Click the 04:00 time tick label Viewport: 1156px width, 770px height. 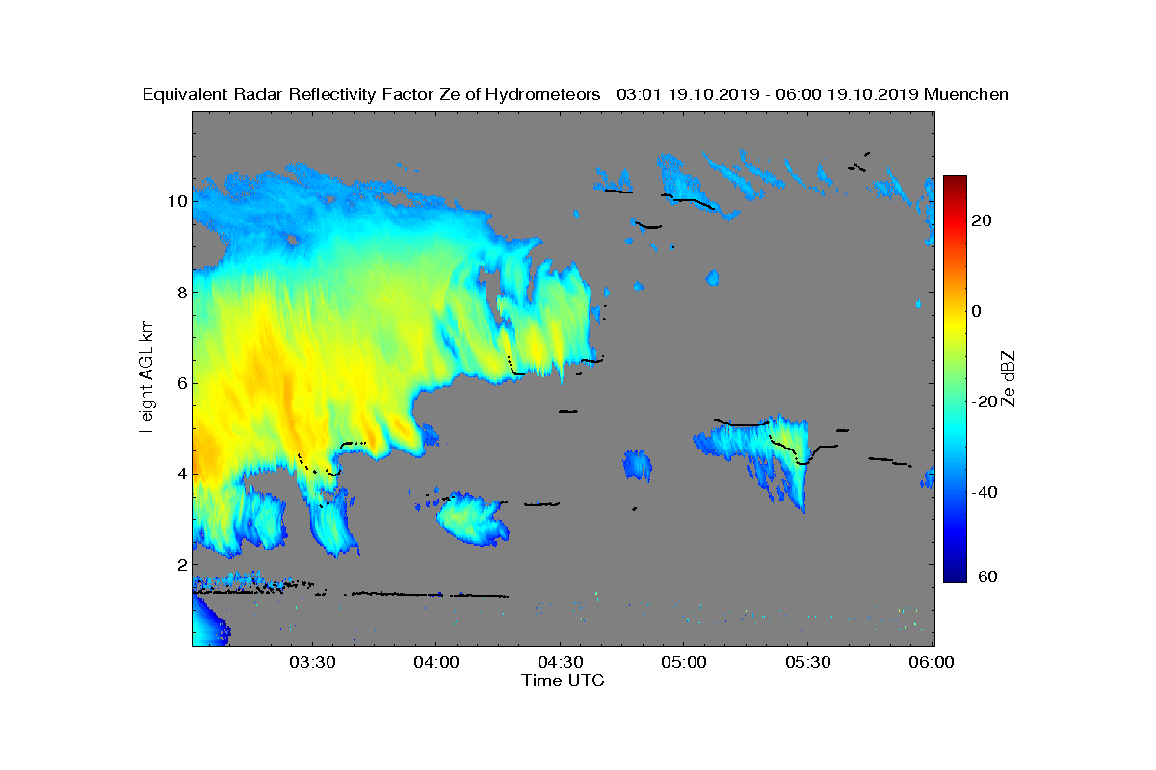click(435, 662)
